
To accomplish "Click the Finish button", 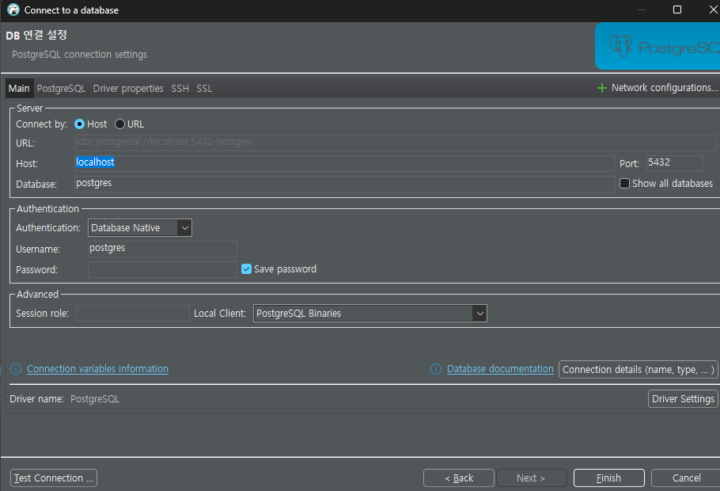I will tap(609, 478).
